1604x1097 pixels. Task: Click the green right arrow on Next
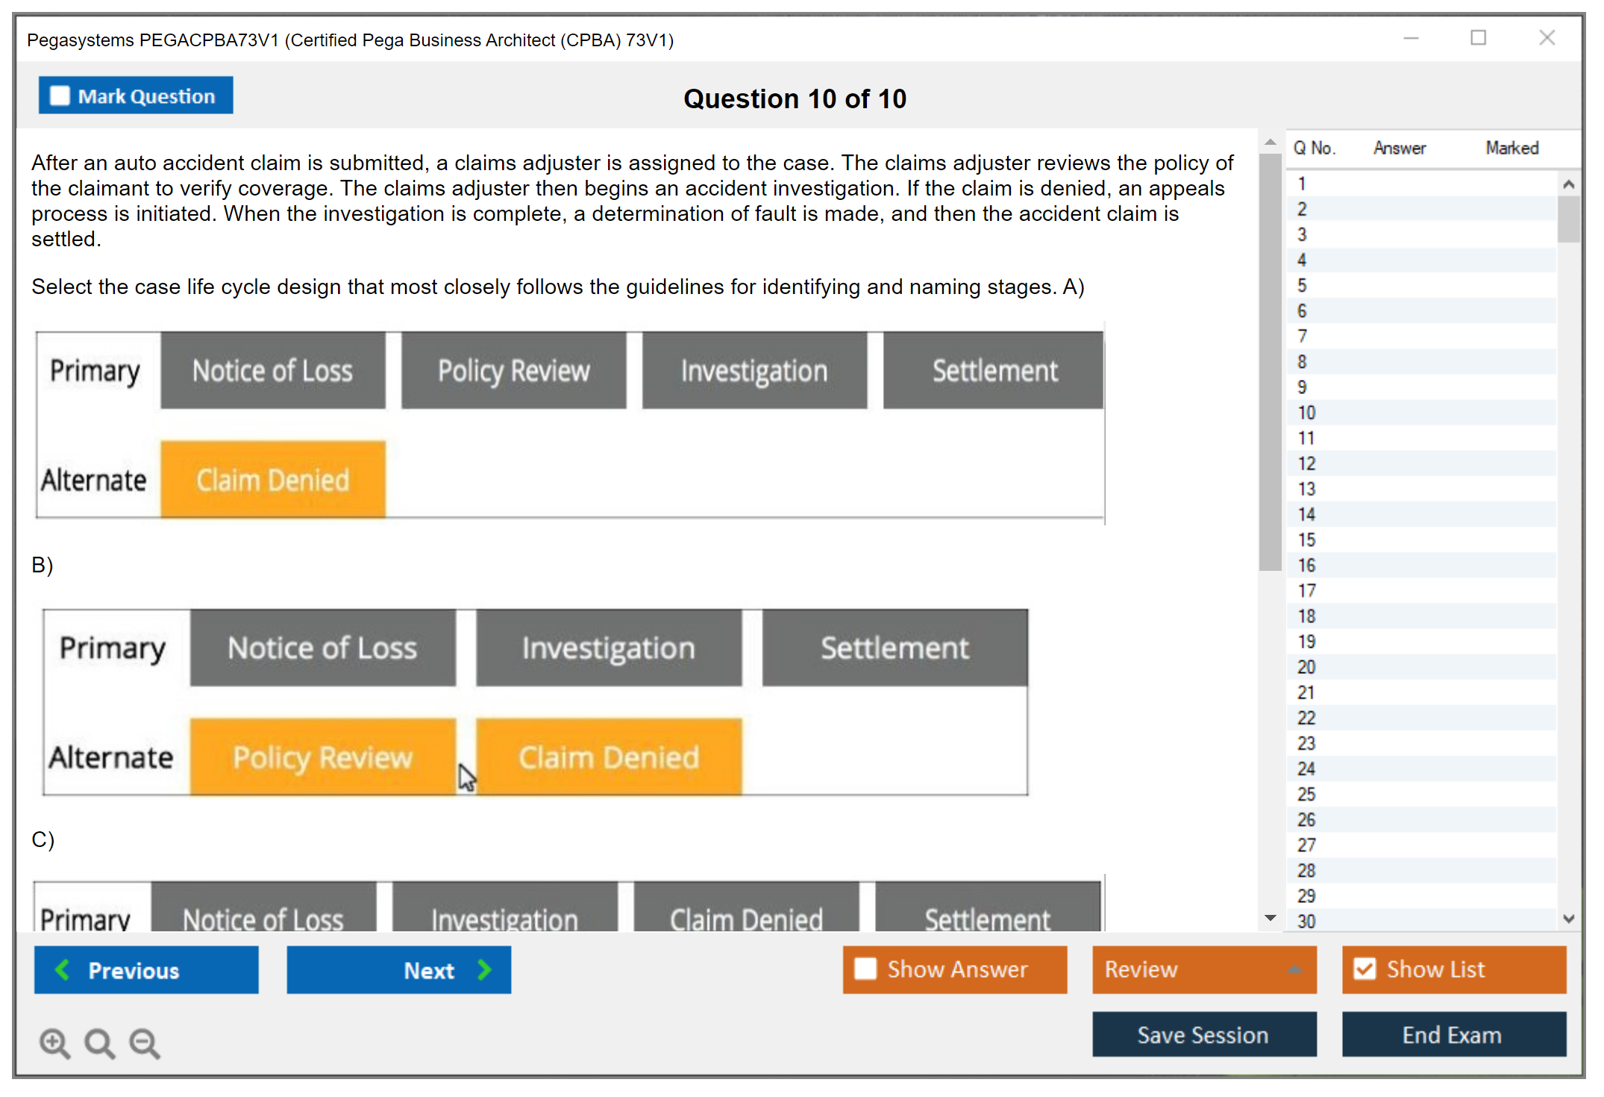(485, 969)
